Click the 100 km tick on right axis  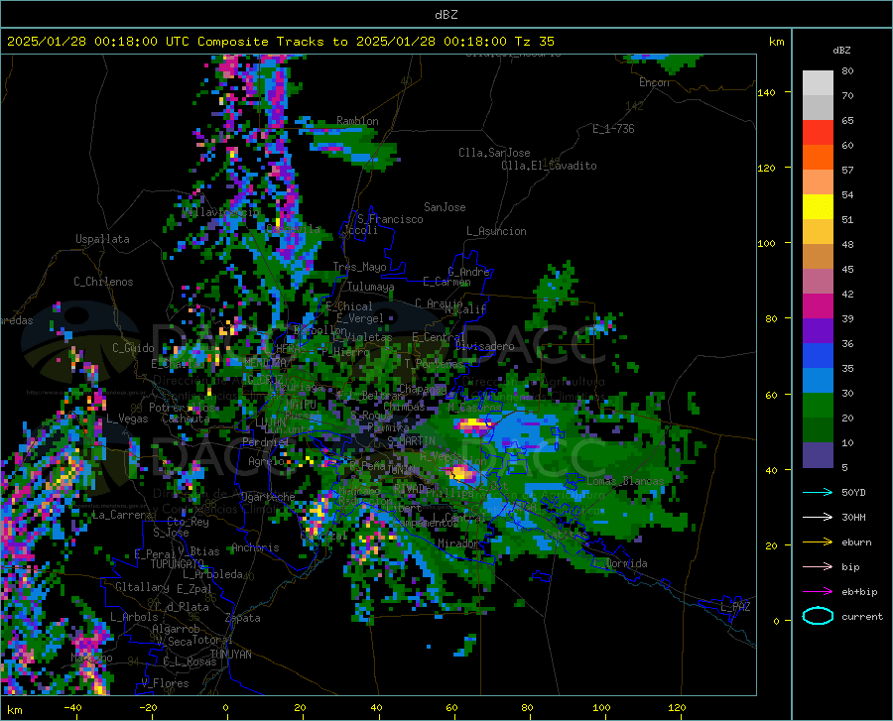(x=766, y=244)
